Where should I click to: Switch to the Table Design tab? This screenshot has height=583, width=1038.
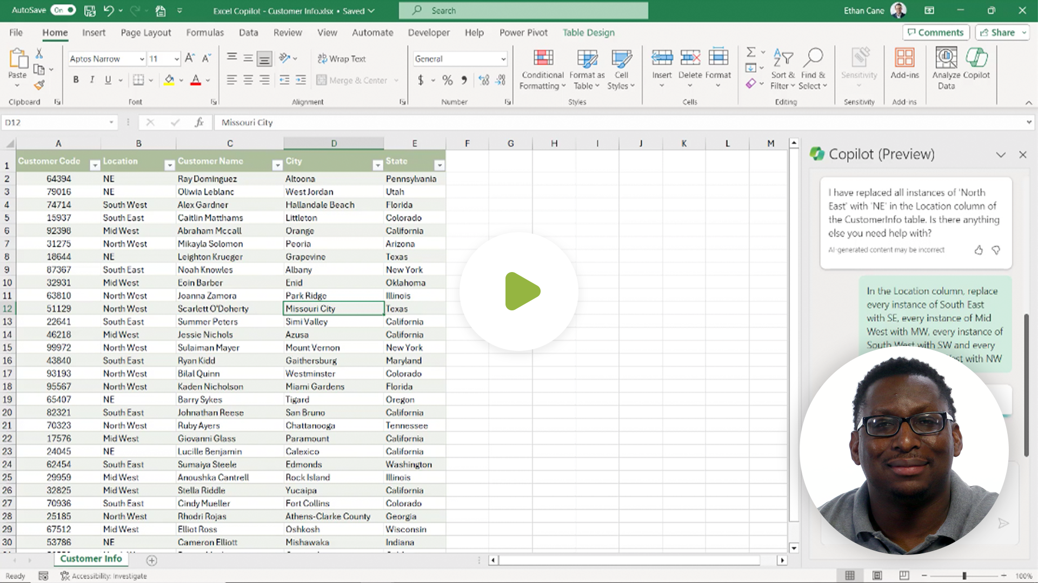click(x=588, y=32)
